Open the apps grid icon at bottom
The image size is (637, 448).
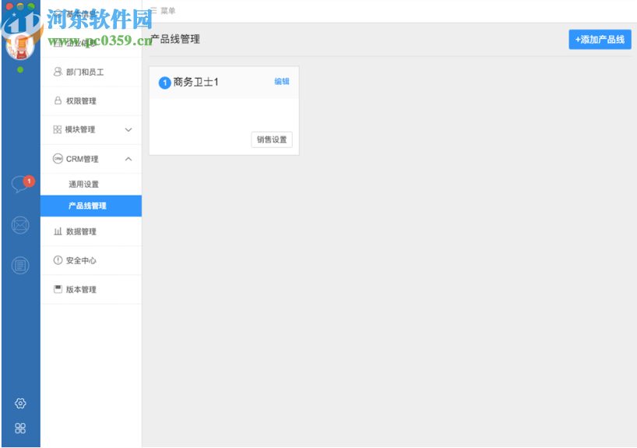(20, 428)
